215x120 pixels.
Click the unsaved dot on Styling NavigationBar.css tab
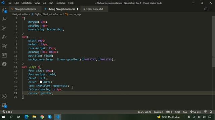pyautogui.click(x=78, y=9)
